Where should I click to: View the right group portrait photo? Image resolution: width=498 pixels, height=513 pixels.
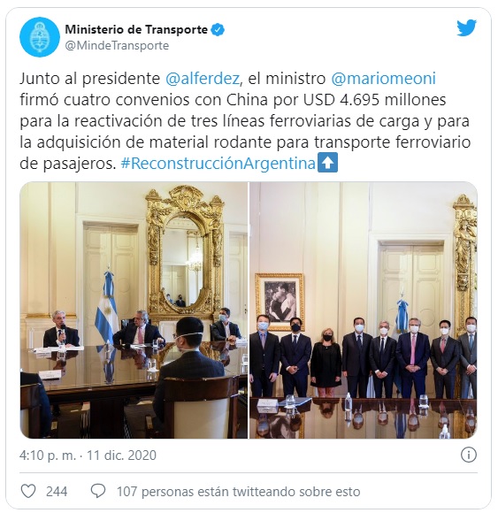click(364, 310)
